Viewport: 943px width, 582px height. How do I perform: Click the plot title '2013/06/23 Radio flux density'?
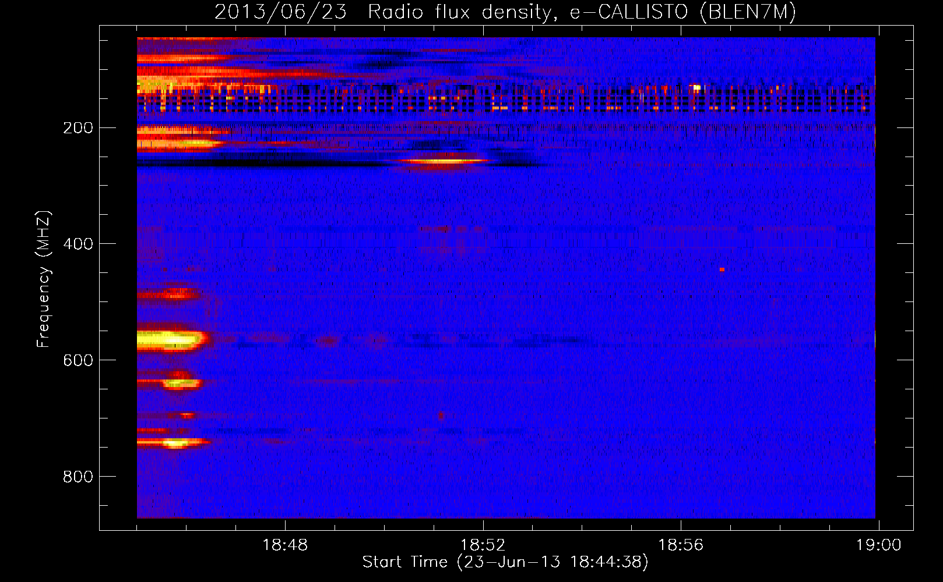(505, 12)
